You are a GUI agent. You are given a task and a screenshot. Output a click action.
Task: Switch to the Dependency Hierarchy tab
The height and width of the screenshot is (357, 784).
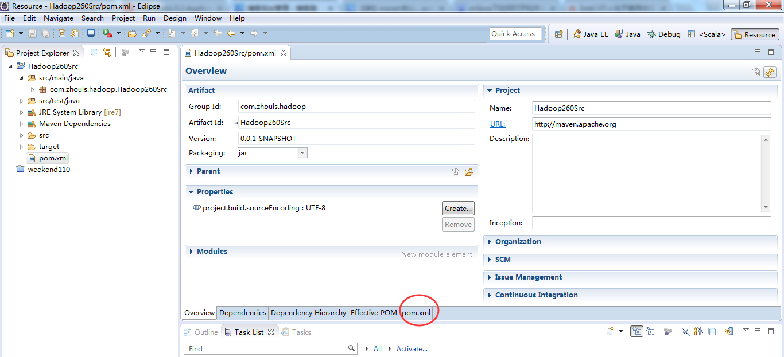308,313
